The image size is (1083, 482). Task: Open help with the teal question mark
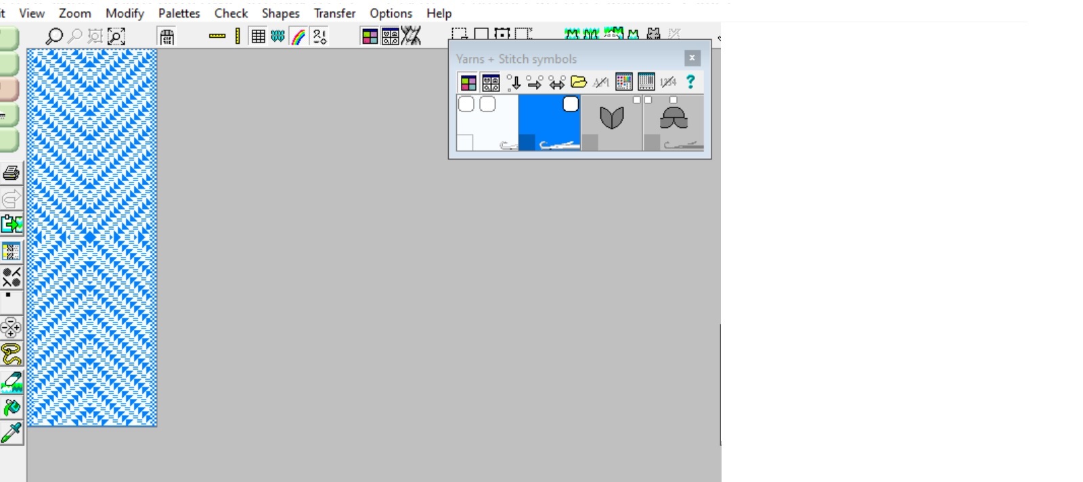[690, 82]
